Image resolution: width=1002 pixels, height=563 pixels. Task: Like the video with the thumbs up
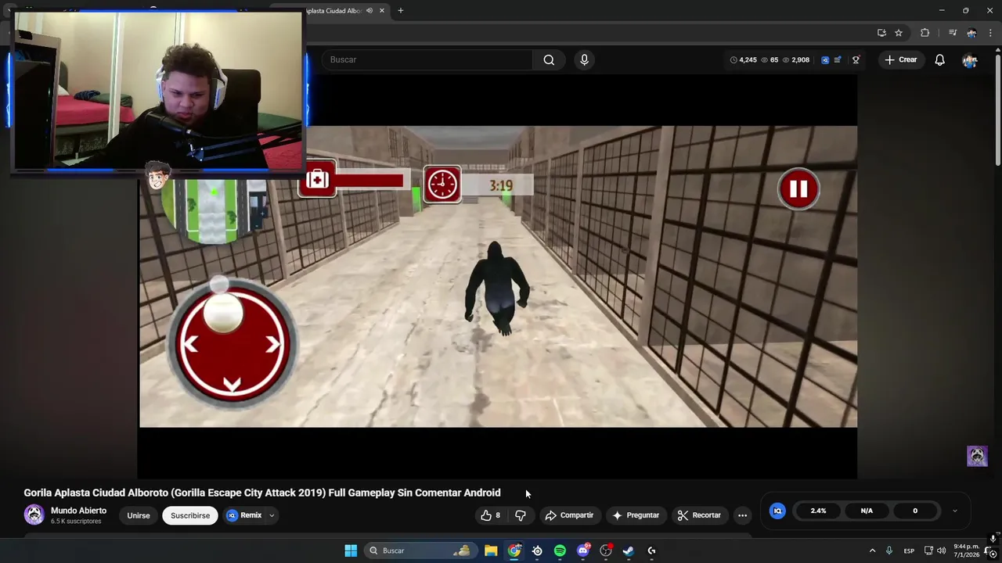coord(490,515)
